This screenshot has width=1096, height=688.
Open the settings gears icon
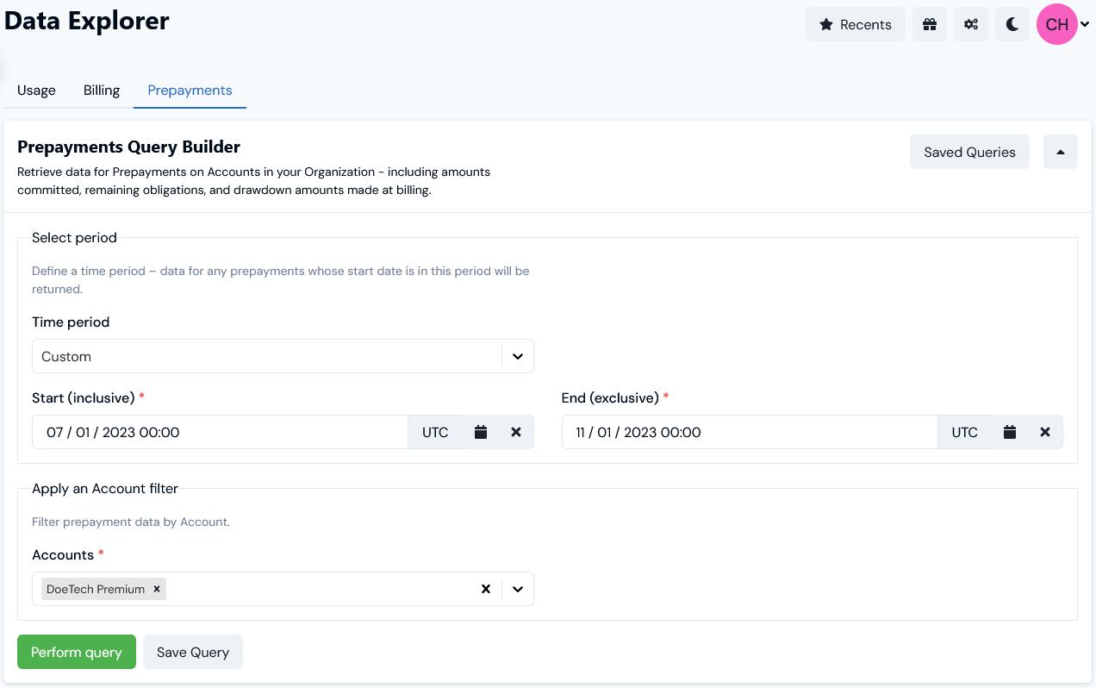click(x=970, y=24)
